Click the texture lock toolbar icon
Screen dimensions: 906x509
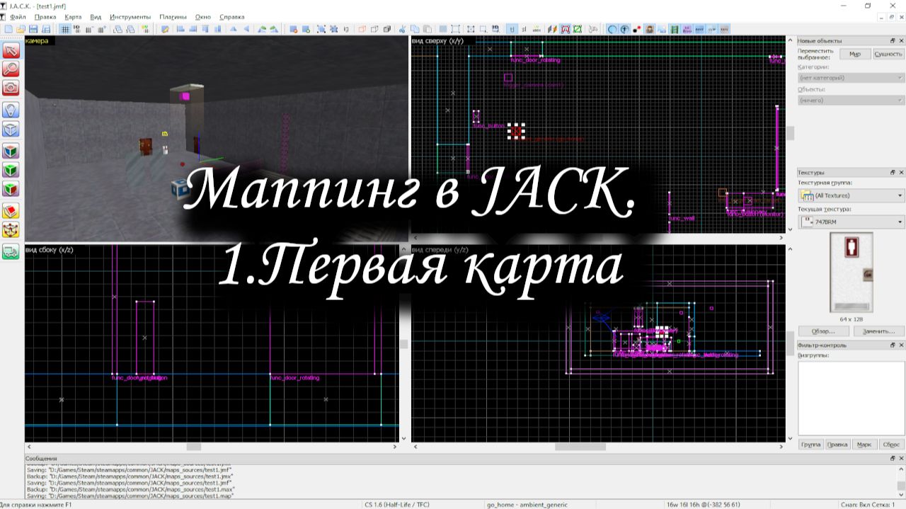pyautogui.click(x=512, y=29)
